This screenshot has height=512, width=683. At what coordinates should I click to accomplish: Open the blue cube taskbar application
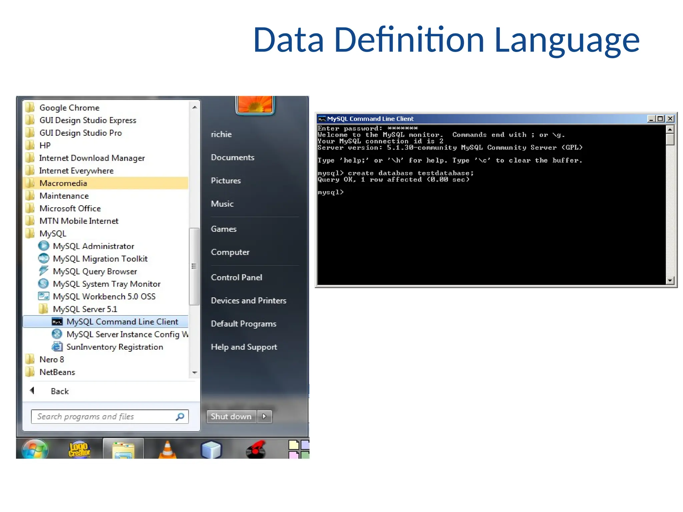[211, 449]
